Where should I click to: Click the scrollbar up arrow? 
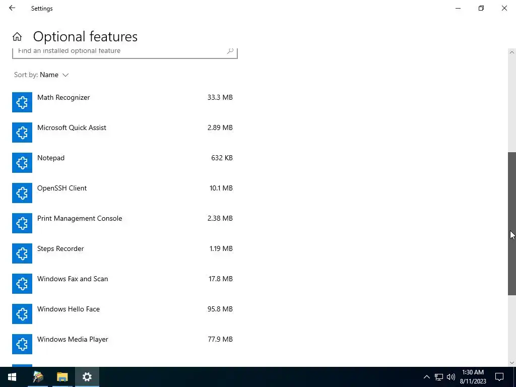pyautogui.click(x=512, y=52)
